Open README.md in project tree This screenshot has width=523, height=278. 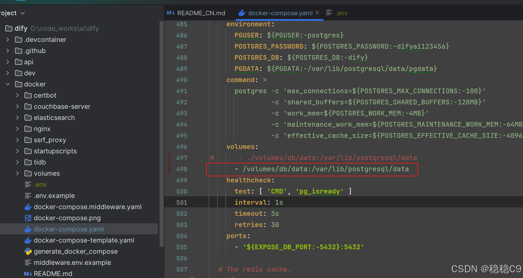coord(53,274)
